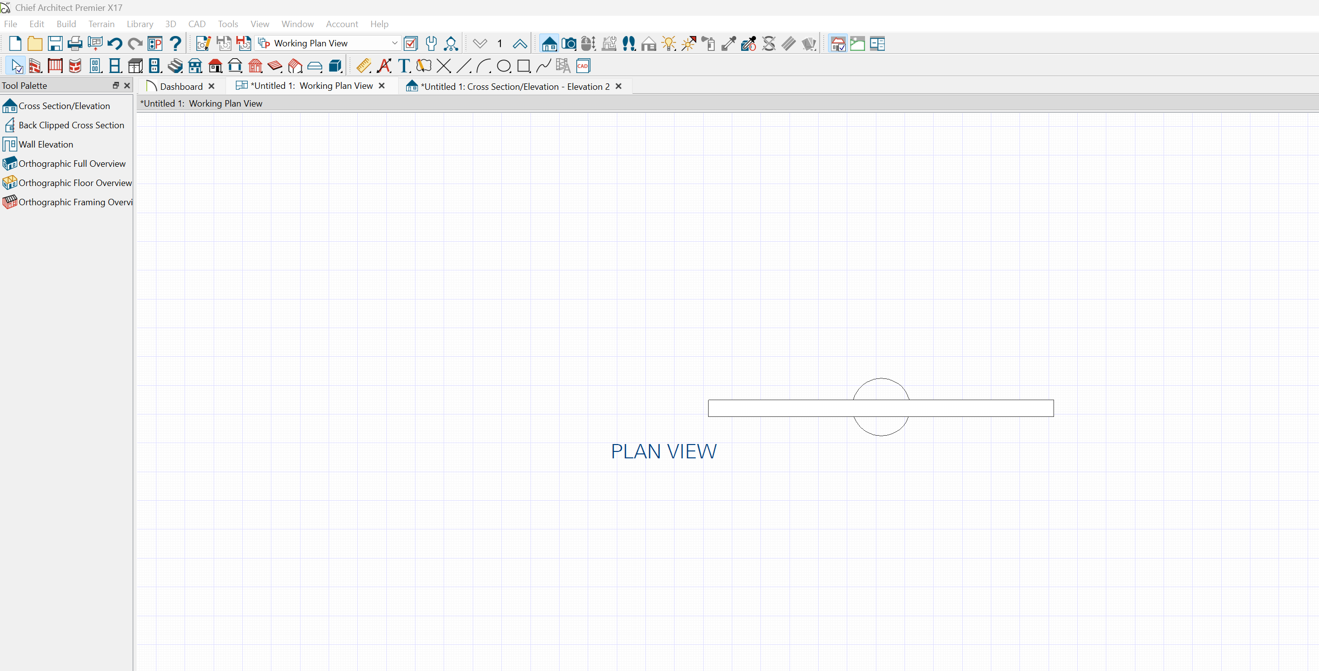Select Orthographic Full Overview from palette
This screenshot has height=671, width=1319.
coord(72,164)
